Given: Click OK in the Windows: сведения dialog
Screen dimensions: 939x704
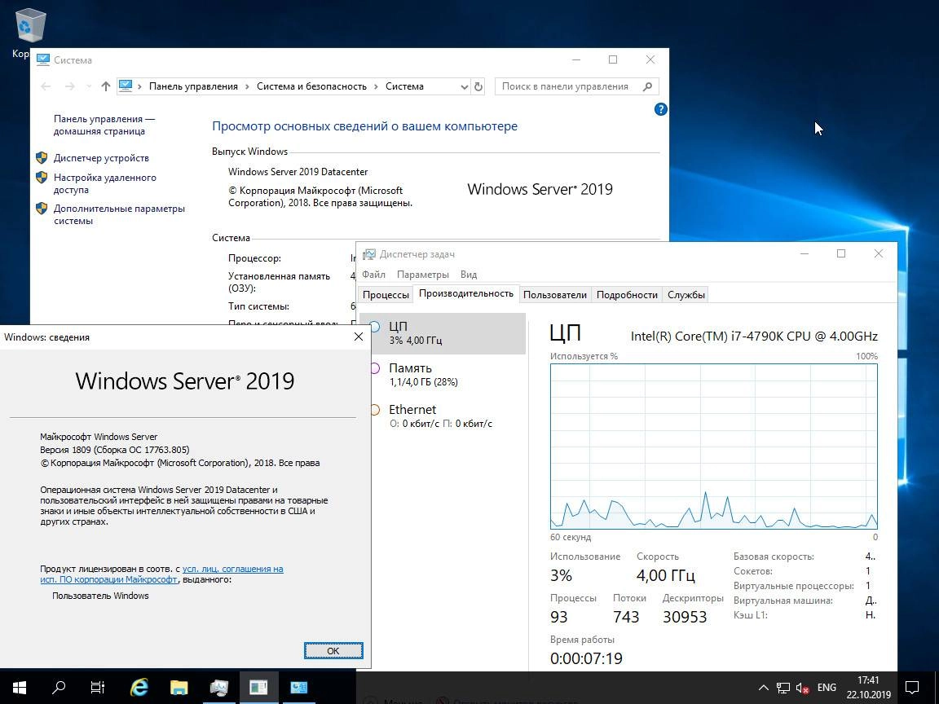Looking at the screenshot, I should (333, 651).
